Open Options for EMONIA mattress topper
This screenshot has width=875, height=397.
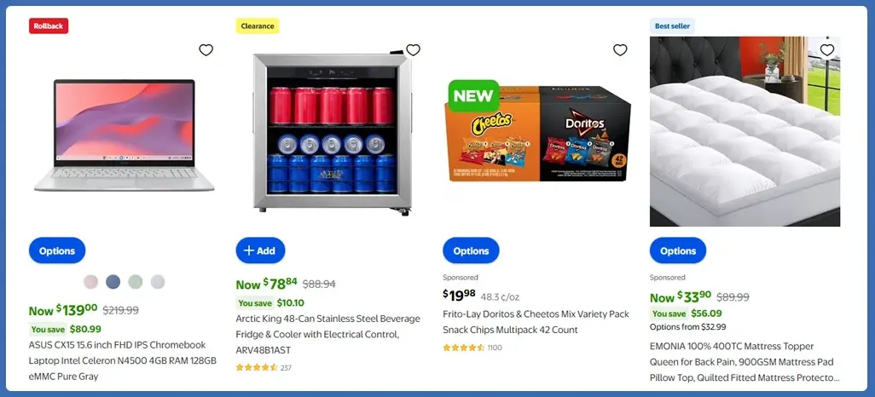pos(677,250)
